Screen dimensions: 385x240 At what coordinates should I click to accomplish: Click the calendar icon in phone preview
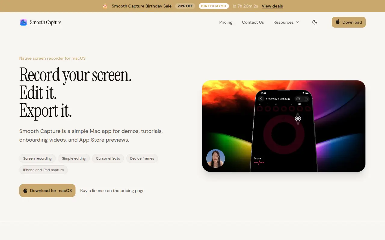point(298,99)
